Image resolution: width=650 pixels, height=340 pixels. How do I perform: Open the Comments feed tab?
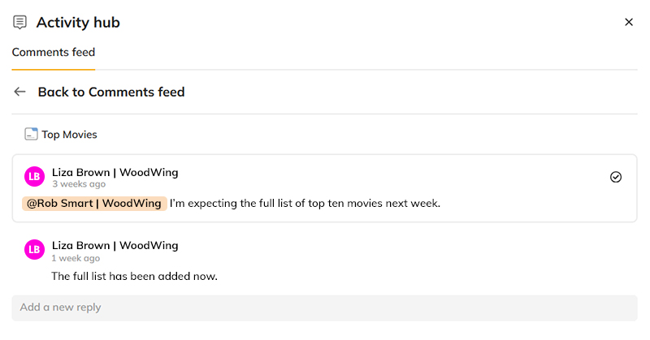pyautogui.click(x=54, y=52)
